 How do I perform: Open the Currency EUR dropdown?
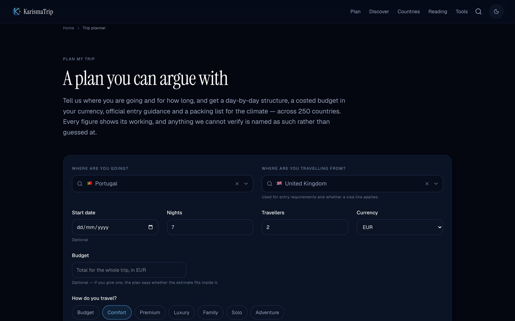[x=400, y=227]
